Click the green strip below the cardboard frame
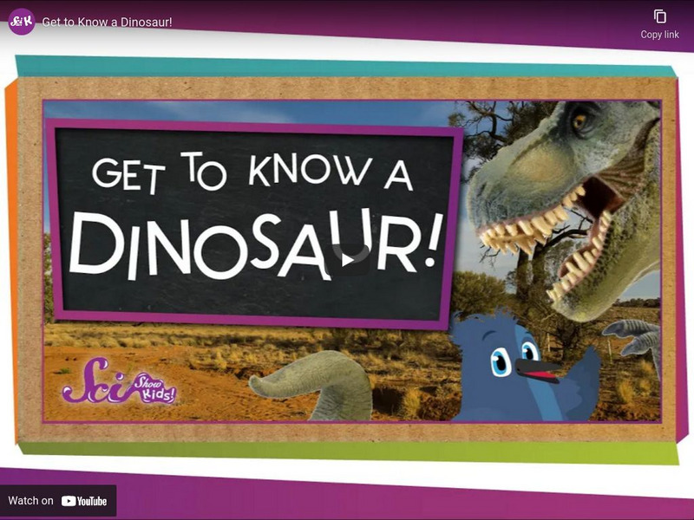This screenshot has height=520, width=694. tap(347, 451)
